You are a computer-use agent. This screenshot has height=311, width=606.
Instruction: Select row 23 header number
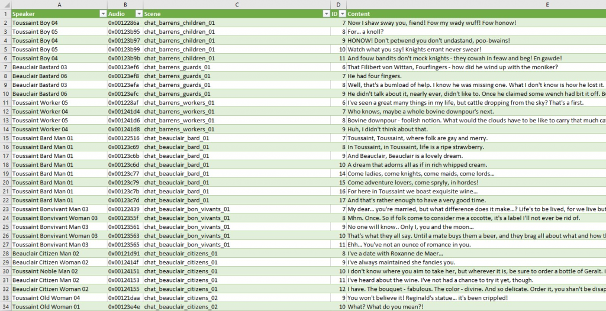point(6,209)
